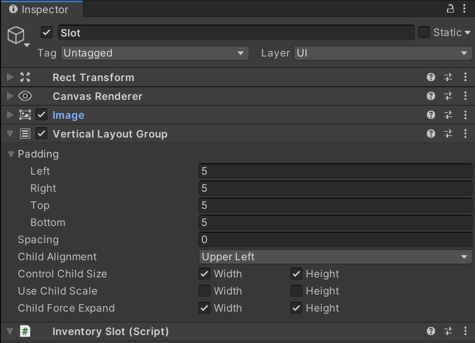The image size is (475, 343).
Task: Open the Tag dropdown
Action: (153, 53)
